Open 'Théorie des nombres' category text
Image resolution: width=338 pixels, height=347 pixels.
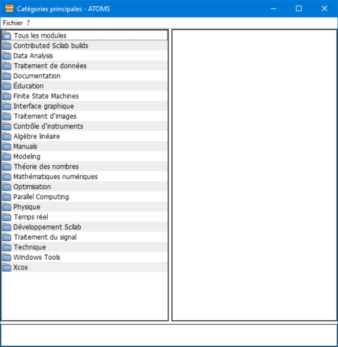pos(46,167)
